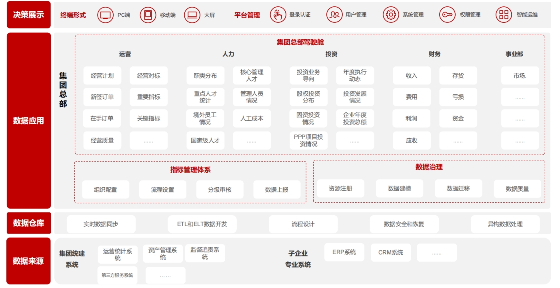Select the 决策展示 red label

pos(29,15)
